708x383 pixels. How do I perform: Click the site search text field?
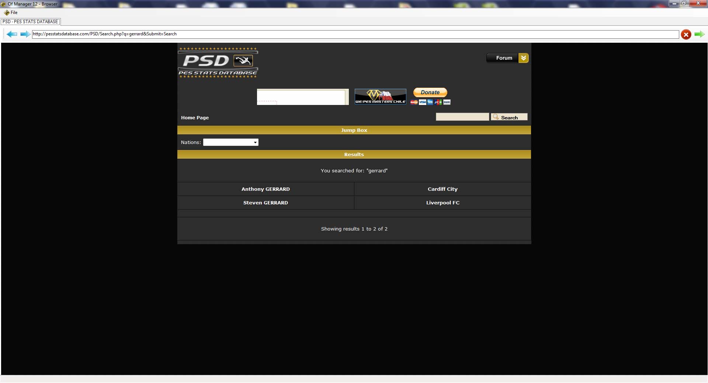(x=462, y=117)
